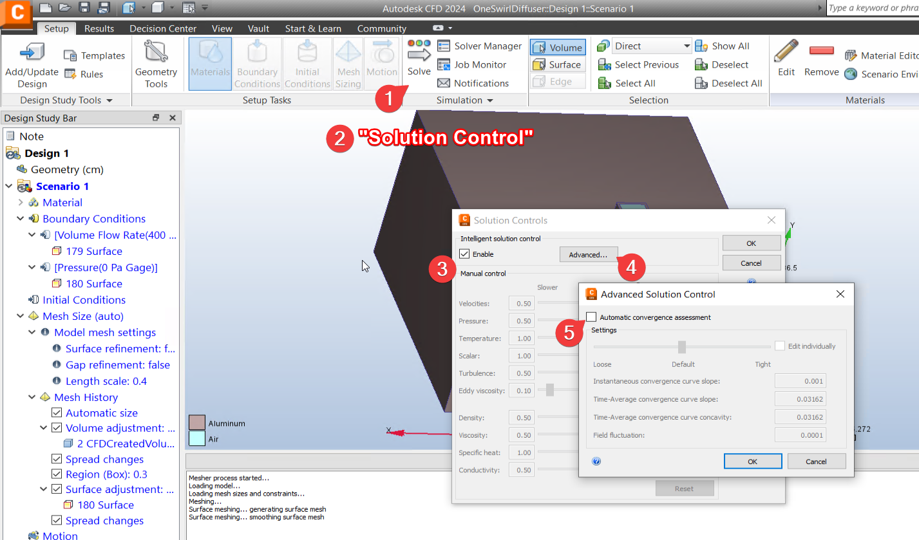This screenshot has height=540, width=919.
Task: Open the Solver Manager
Action: click(480, 46)
